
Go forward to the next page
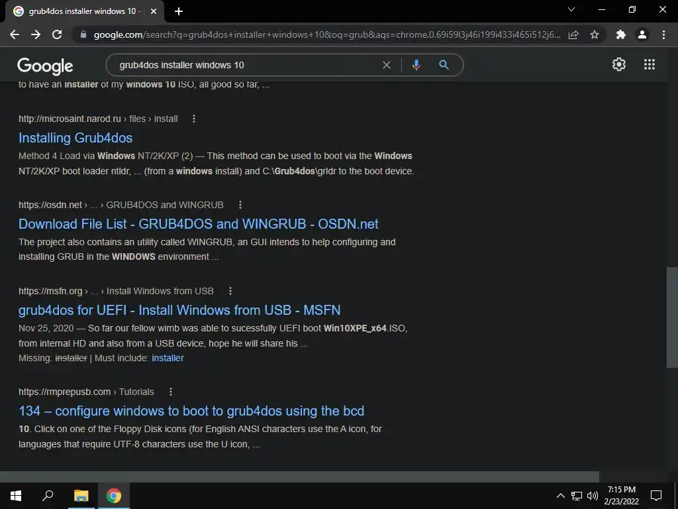36,34
